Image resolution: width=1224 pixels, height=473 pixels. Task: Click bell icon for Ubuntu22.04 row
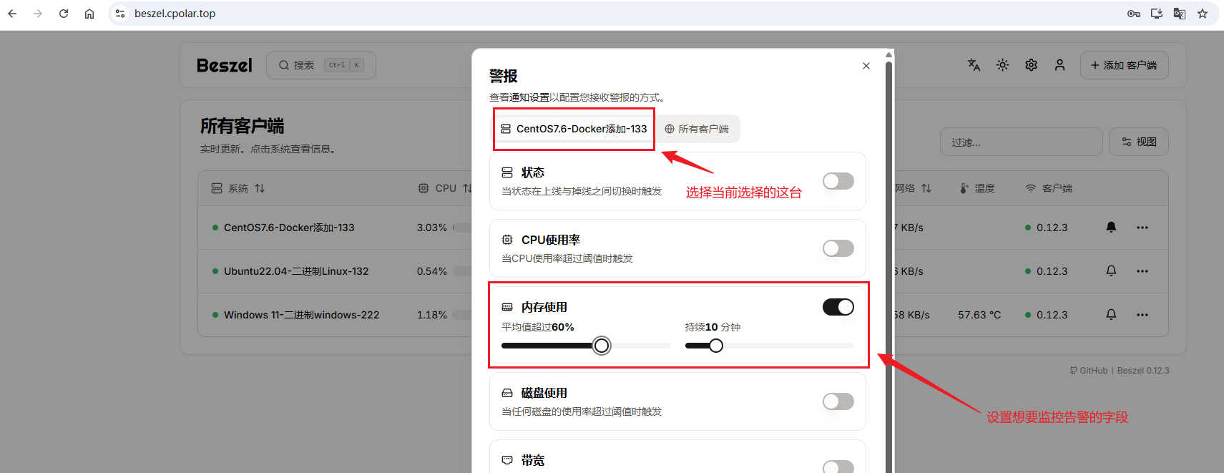(1111, 271)
